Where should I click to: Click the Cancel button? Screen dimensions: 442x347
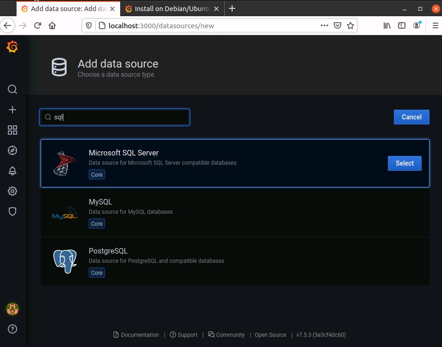(411, 117)
